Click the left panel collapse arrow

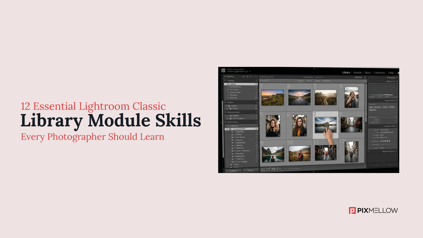click(221, 123)
